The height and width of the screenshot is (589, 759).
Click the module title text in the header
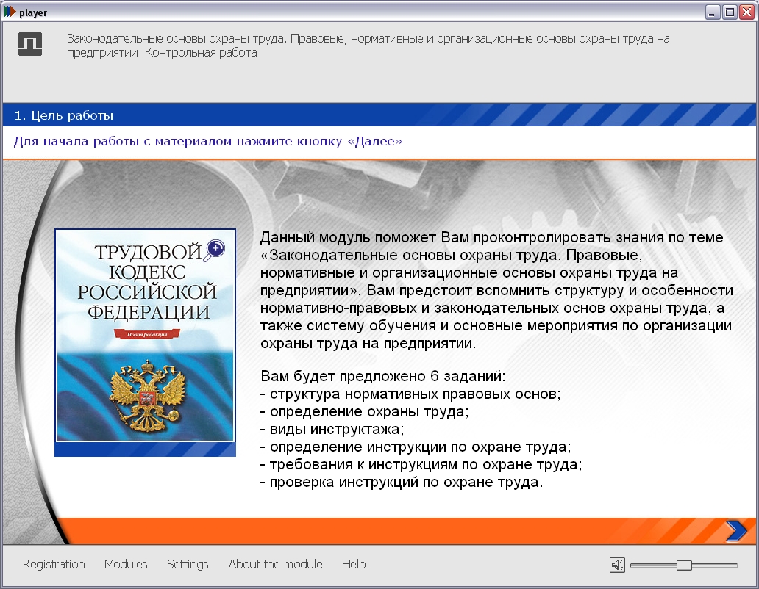[368, 46]
